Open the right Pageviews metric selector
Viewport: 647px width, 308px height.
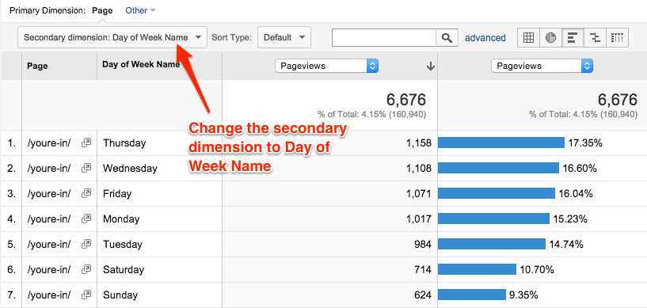tap(542, 66)
